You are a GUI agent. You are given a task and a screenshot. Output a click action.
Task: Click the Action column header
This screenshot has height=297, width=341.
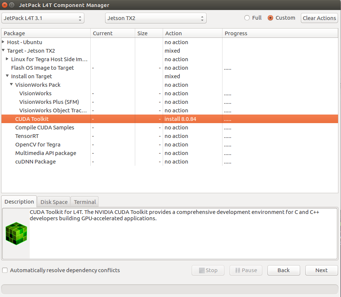(192, 33)
